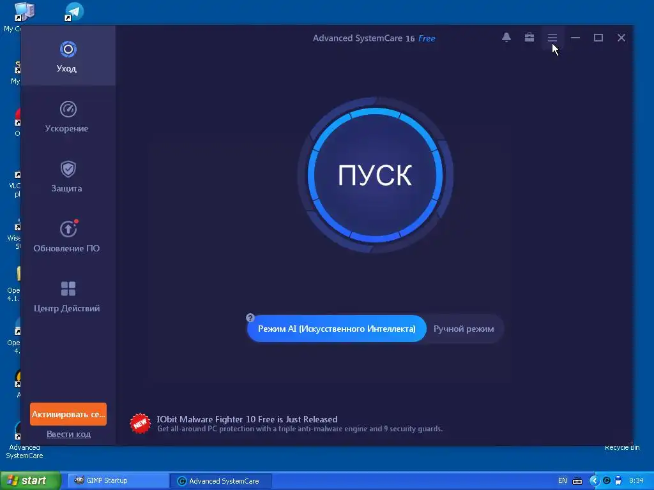Click the Ввести код link
Screen dimensions: 654x490
pos(68,434)
